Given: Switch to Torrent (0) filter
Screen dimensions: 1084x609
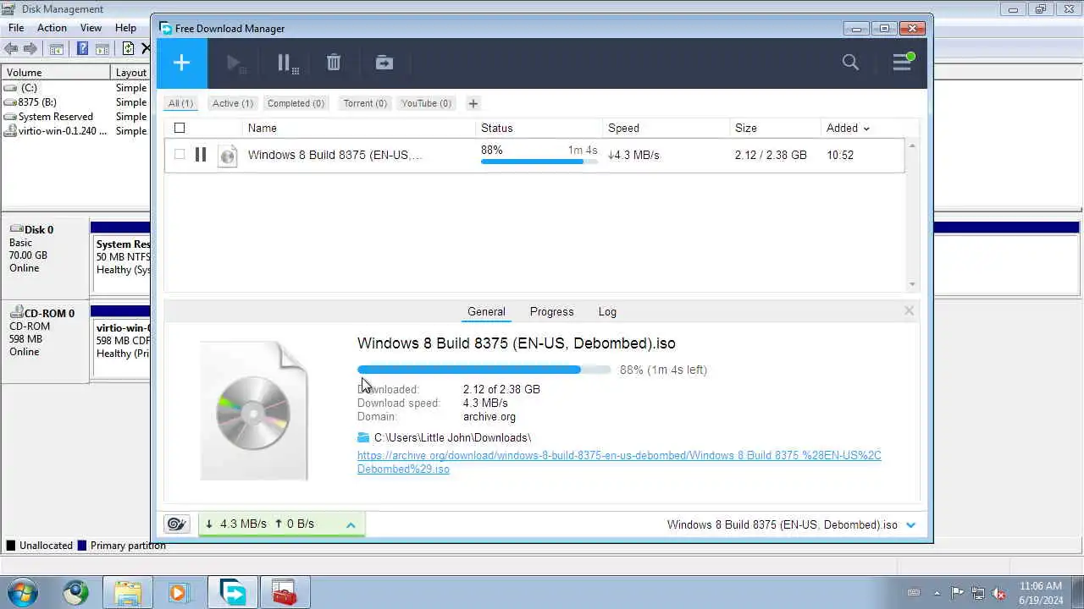Looking at the screenshot, I should click(365, 103).
